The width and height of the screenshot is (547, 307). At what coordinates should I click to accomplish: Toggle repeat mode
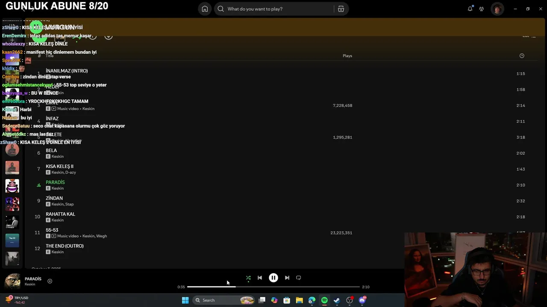coord(299,278)
